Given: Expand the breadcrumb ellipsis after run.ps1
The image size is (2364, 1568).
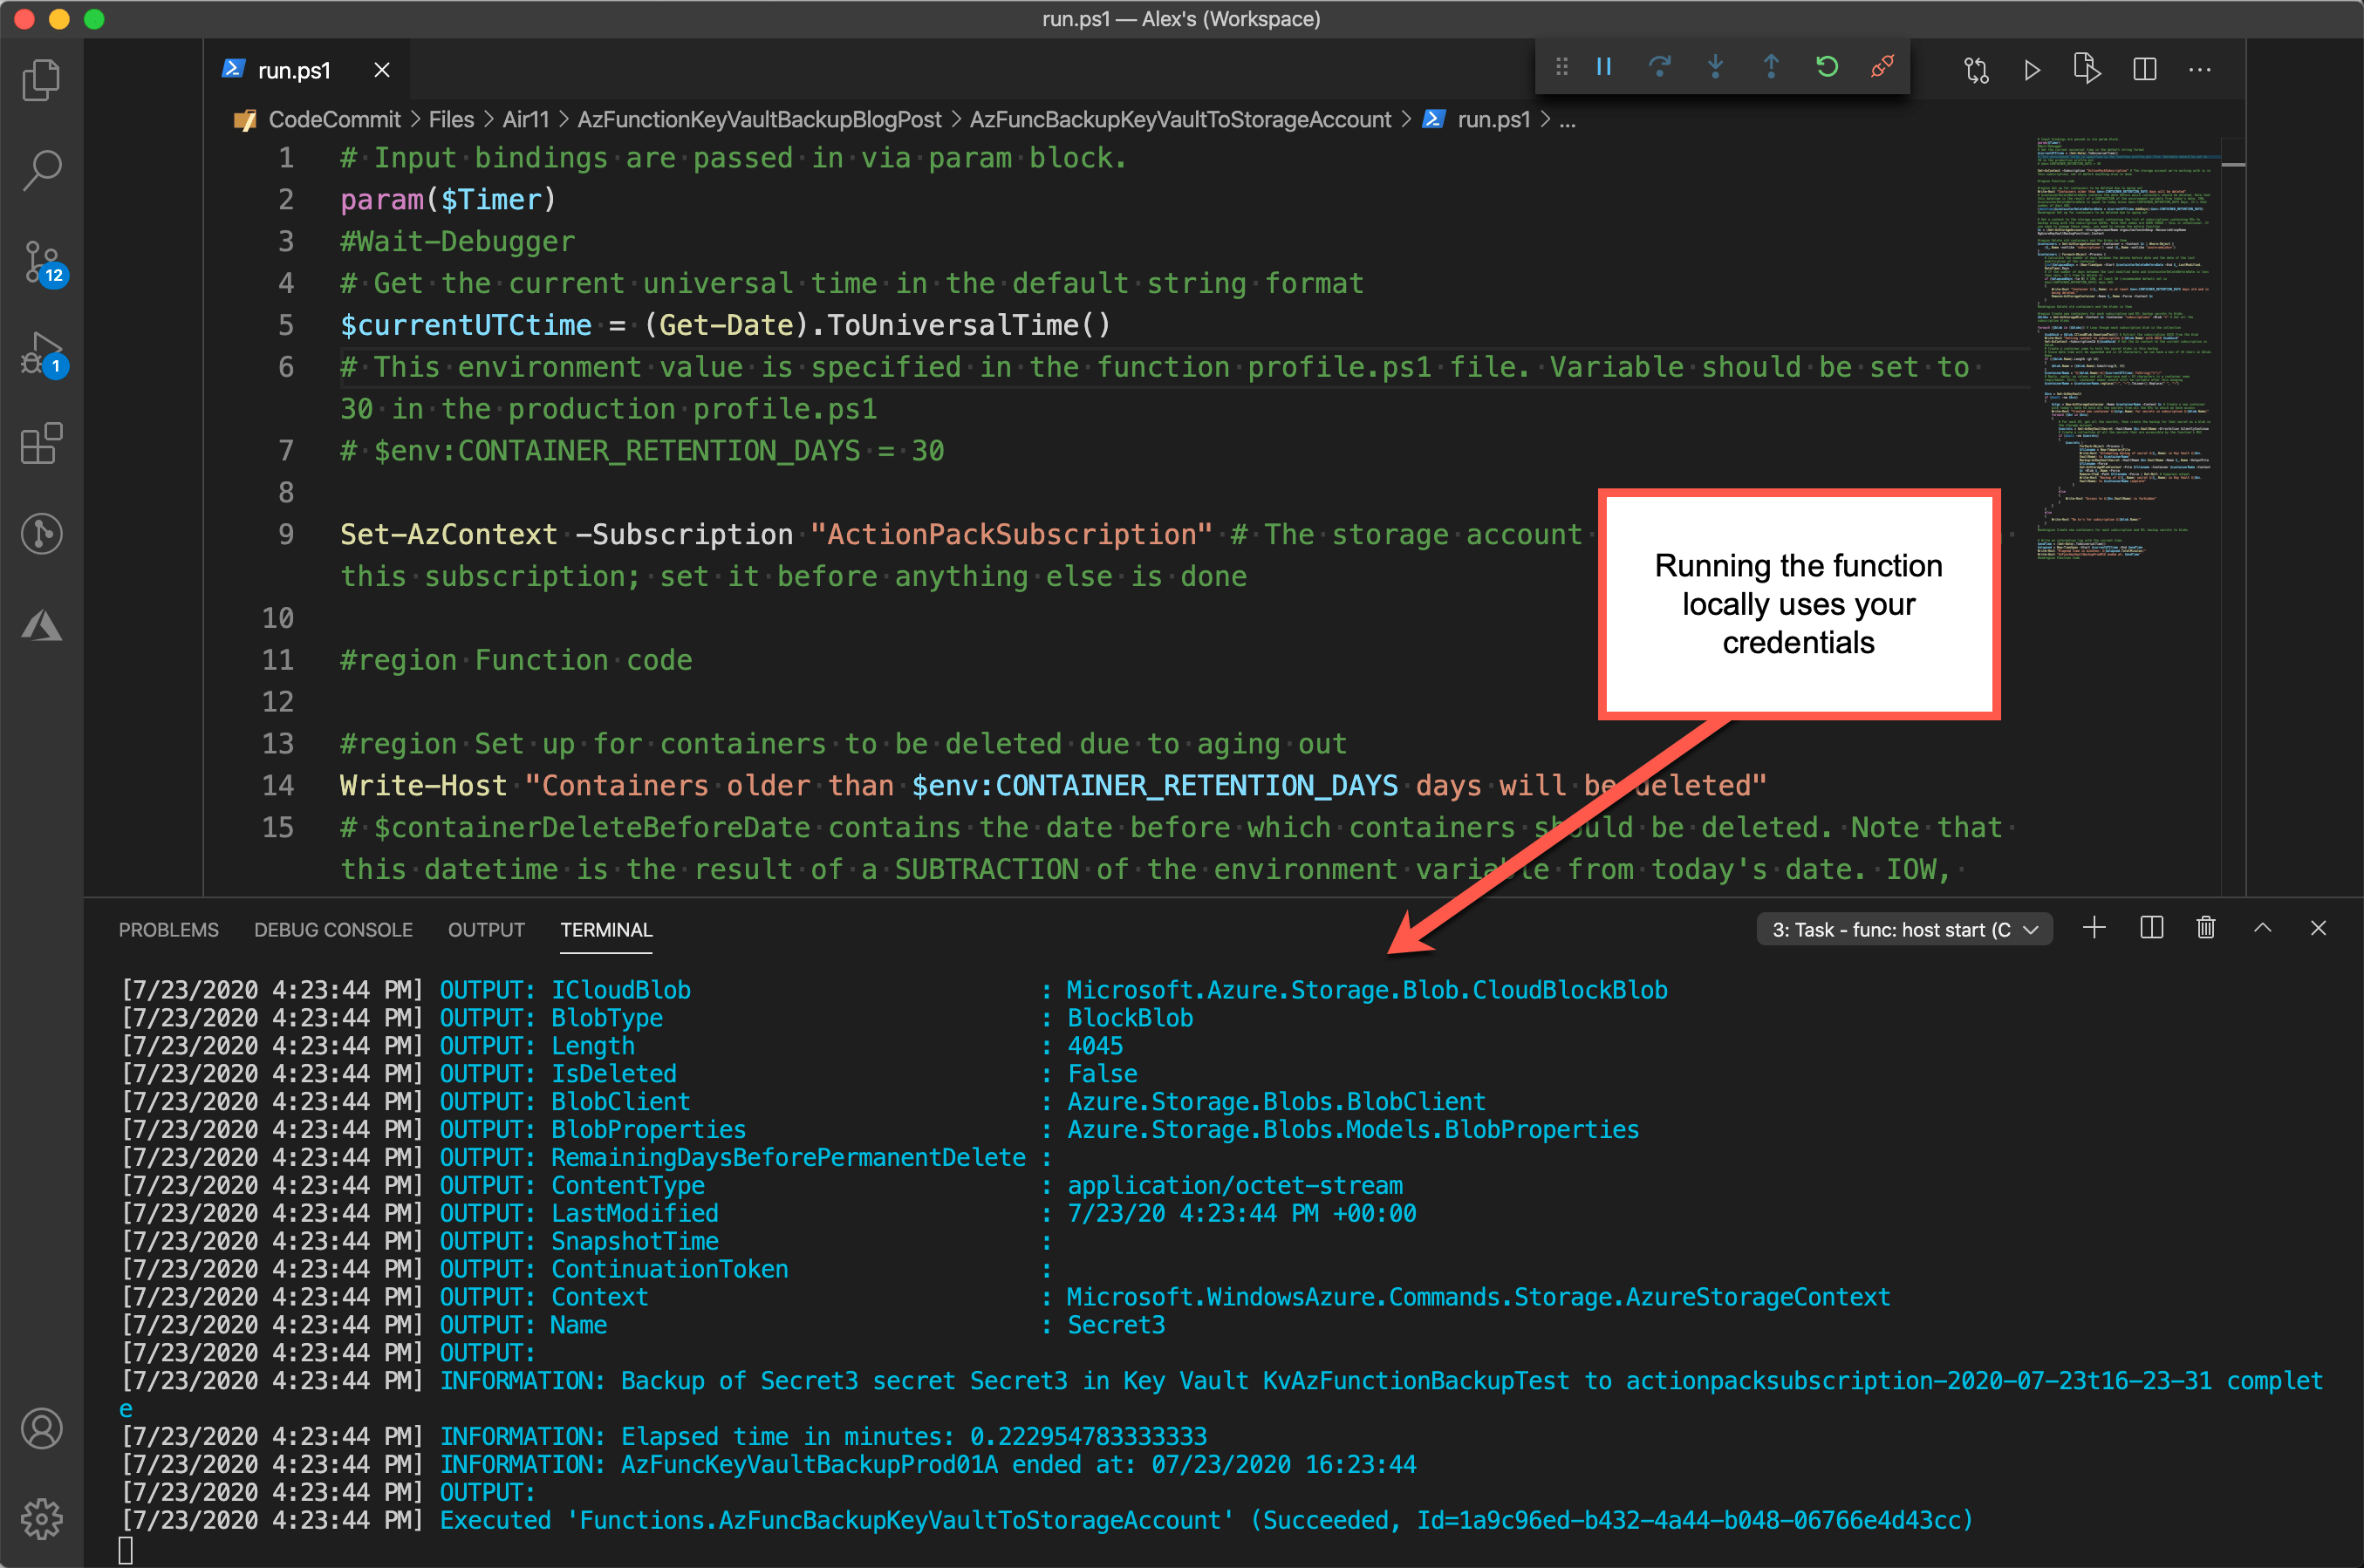Looking at the screenshot, I should [x=1566, y=119].
